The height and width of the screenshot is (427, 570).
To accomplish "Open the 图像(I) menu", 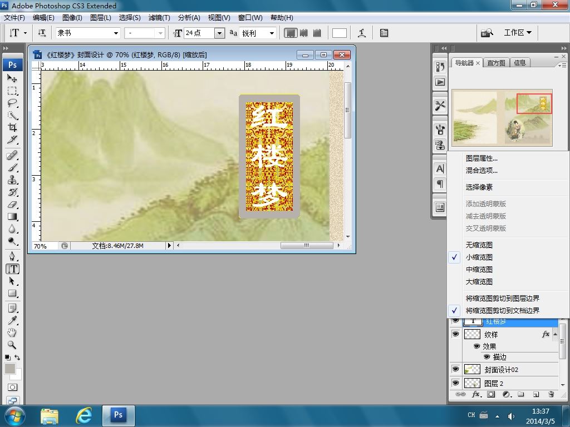I will [72, 17].
